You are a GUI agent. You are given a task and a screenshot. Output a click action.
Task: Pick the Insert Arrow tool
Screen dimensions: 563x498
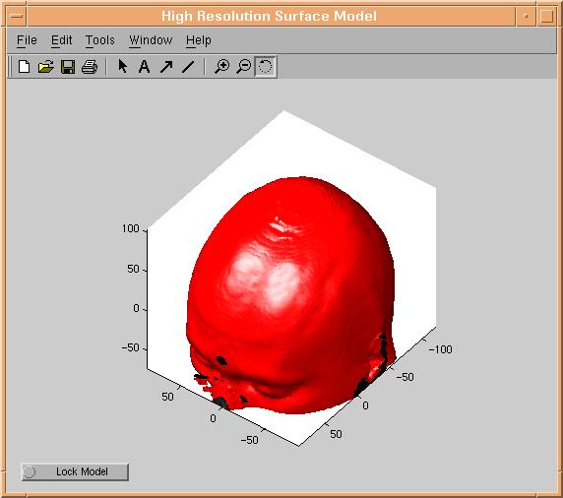click(x=166, y=67)
